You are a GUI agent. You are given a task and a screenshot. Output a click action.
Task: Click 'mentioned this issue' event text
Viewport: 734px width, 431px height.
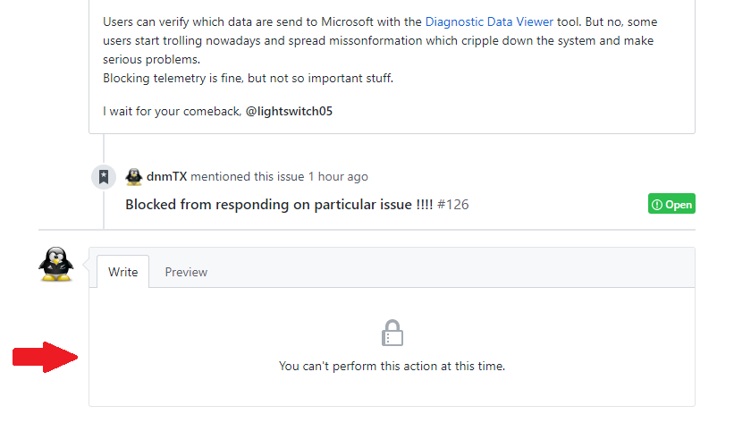(247, 176)
